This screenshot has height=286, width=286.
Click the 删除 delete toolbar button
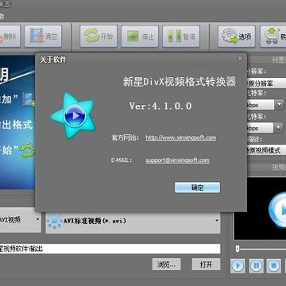(x=10, y=37)
